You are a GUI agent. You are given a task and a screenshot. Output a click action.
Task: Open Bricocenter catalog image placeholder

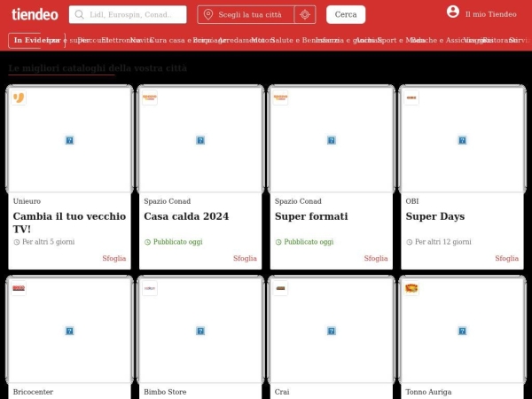click(69, 331)
